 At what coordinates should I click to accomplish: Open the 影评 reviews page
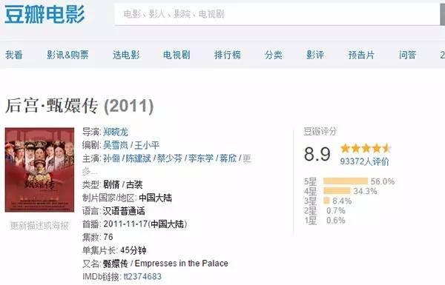(x=314, y=55)
